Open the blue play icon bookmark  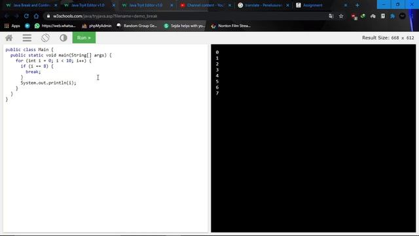tap(27, 26)
